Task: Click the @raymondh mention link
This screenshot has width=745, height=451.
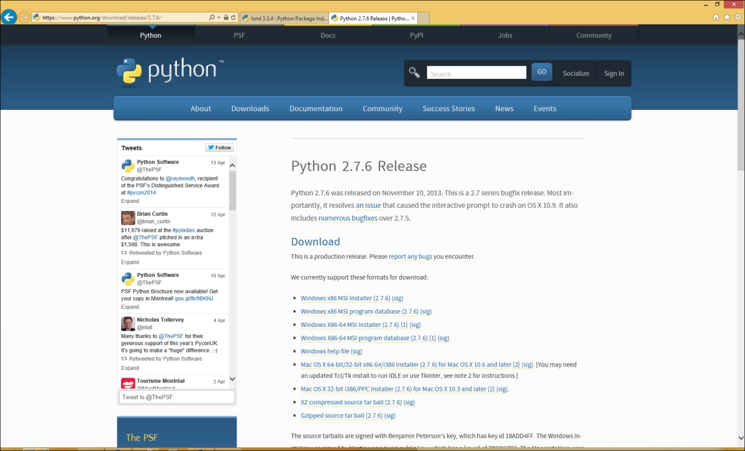Action: pos(181,178)
